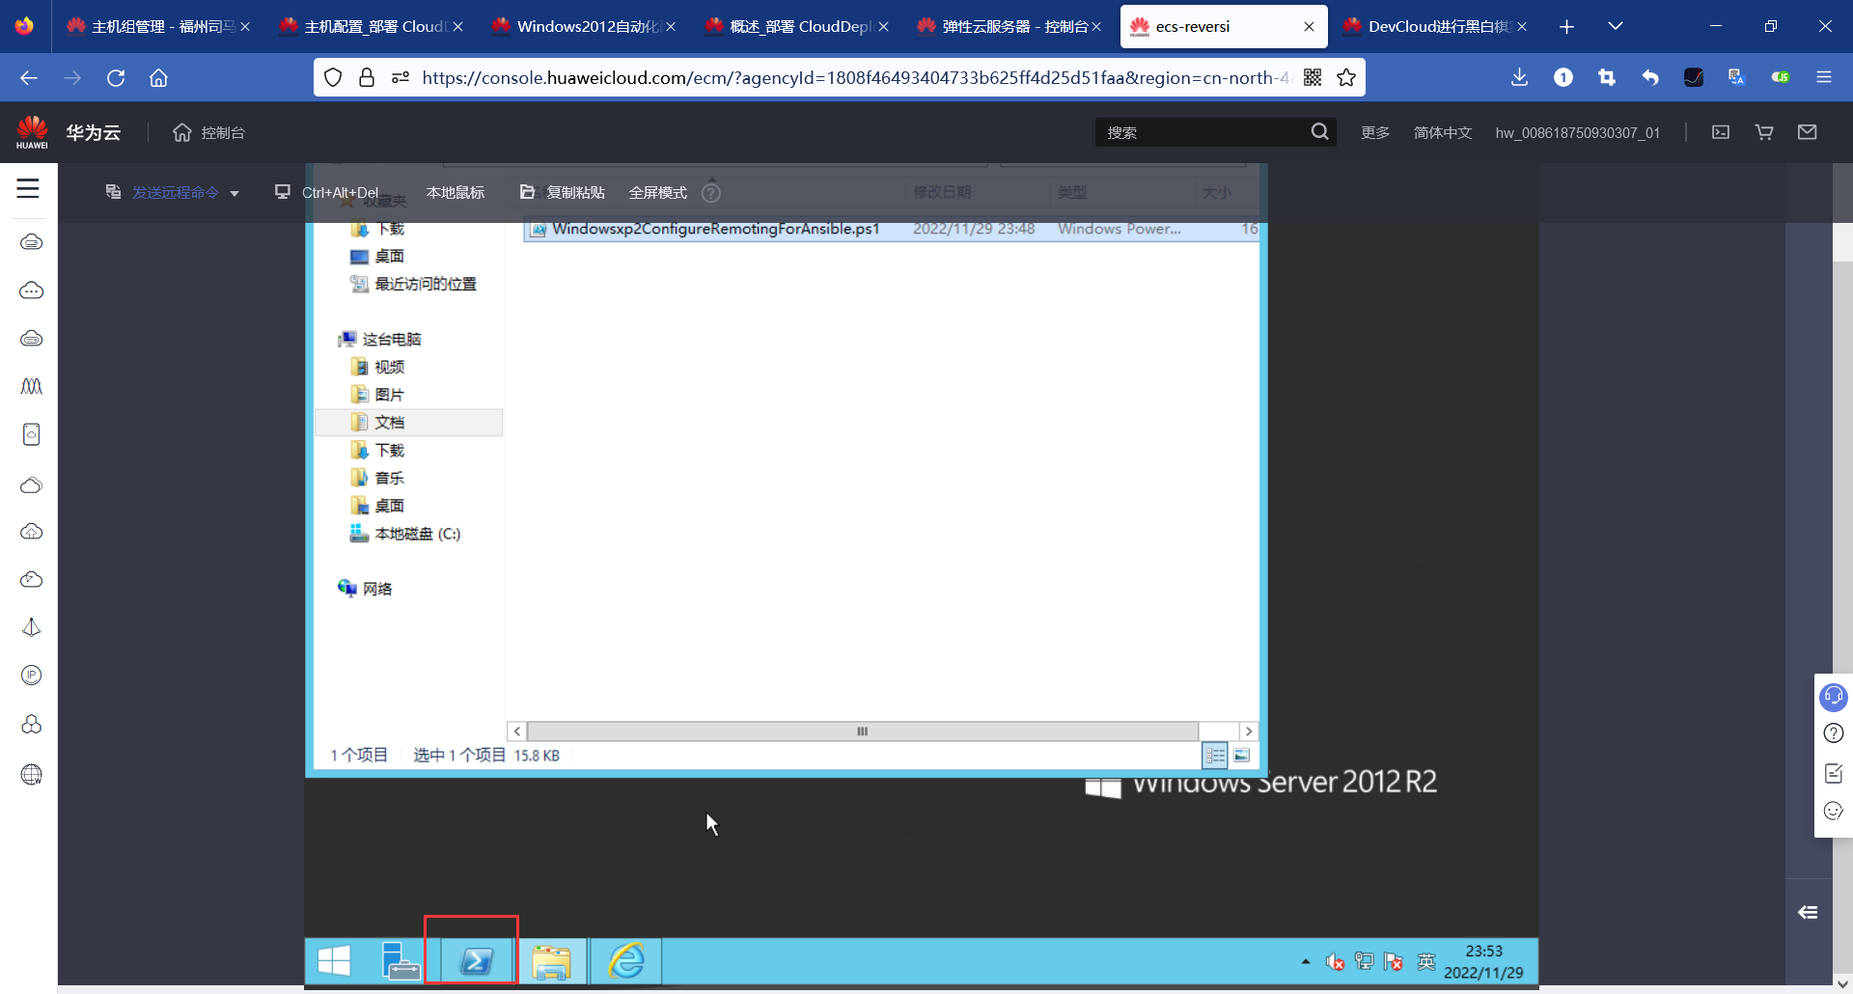The height and width of the screenshot is (994, 1853).
Task: Open 本地磁盘 (C:) in the tree
Action: pyautogui.click(x=405, y=534)
